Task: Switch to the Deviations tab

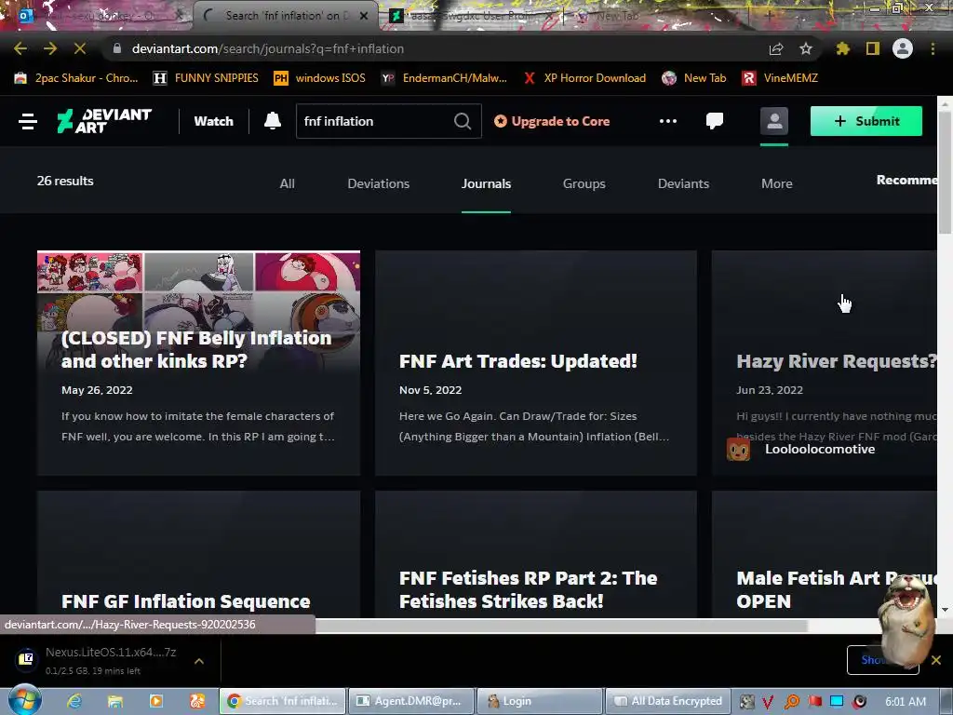Action: pos(378,183)
